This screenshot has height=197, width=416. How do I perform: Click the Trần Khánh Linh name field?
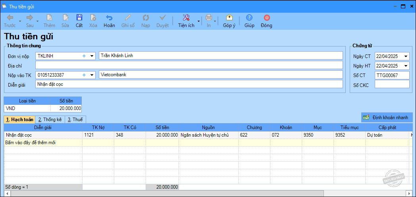point(221,56)
